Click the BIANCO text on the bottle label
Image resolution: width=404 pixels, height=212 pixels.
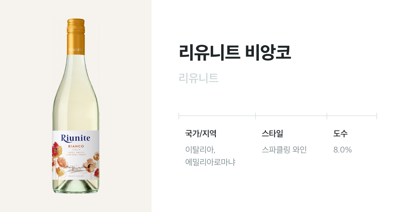point(76,146)
